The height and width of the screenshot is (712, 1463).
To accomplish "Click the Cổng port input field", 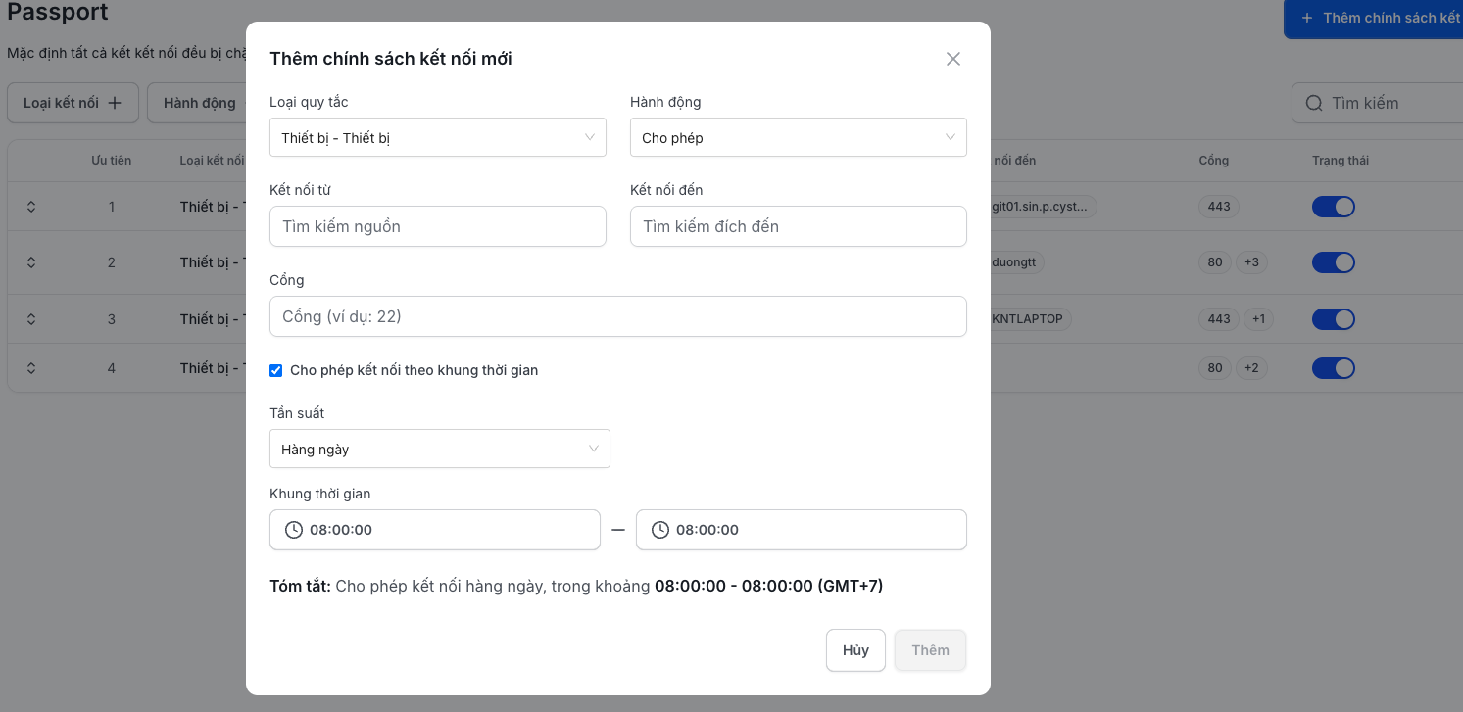I will [617, 316].
